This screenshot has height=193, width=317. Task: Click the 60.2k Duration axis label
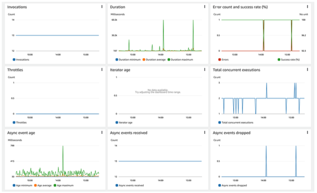(x=115, y=20)
